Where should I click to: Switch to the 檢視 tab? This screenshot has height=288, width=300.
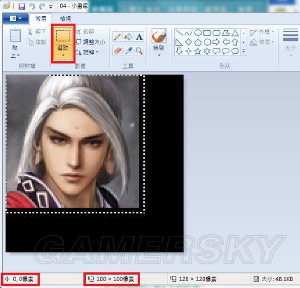65,19
